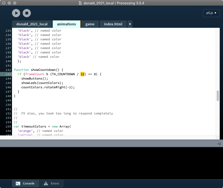Open the p5.js mode dropdown
223x188 pixels.
click(211, 13)
